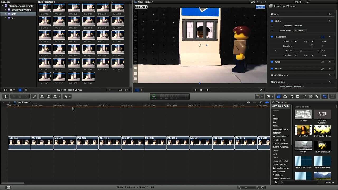The width and height of the screenshot is (338, 190).
Task: Open the Transitions browser icon
Action: tap(298, 97)
